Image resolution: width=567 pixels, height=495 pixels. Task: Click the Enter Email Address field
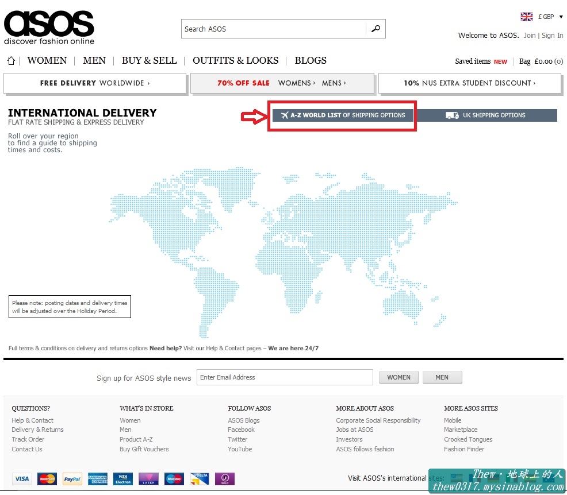285,377
